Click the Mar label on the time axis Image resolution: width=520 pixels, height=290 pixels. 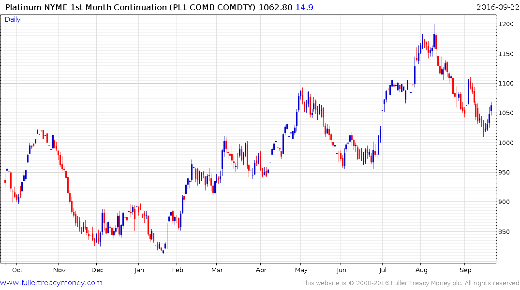pyautogui.click(x=217, y=270)
